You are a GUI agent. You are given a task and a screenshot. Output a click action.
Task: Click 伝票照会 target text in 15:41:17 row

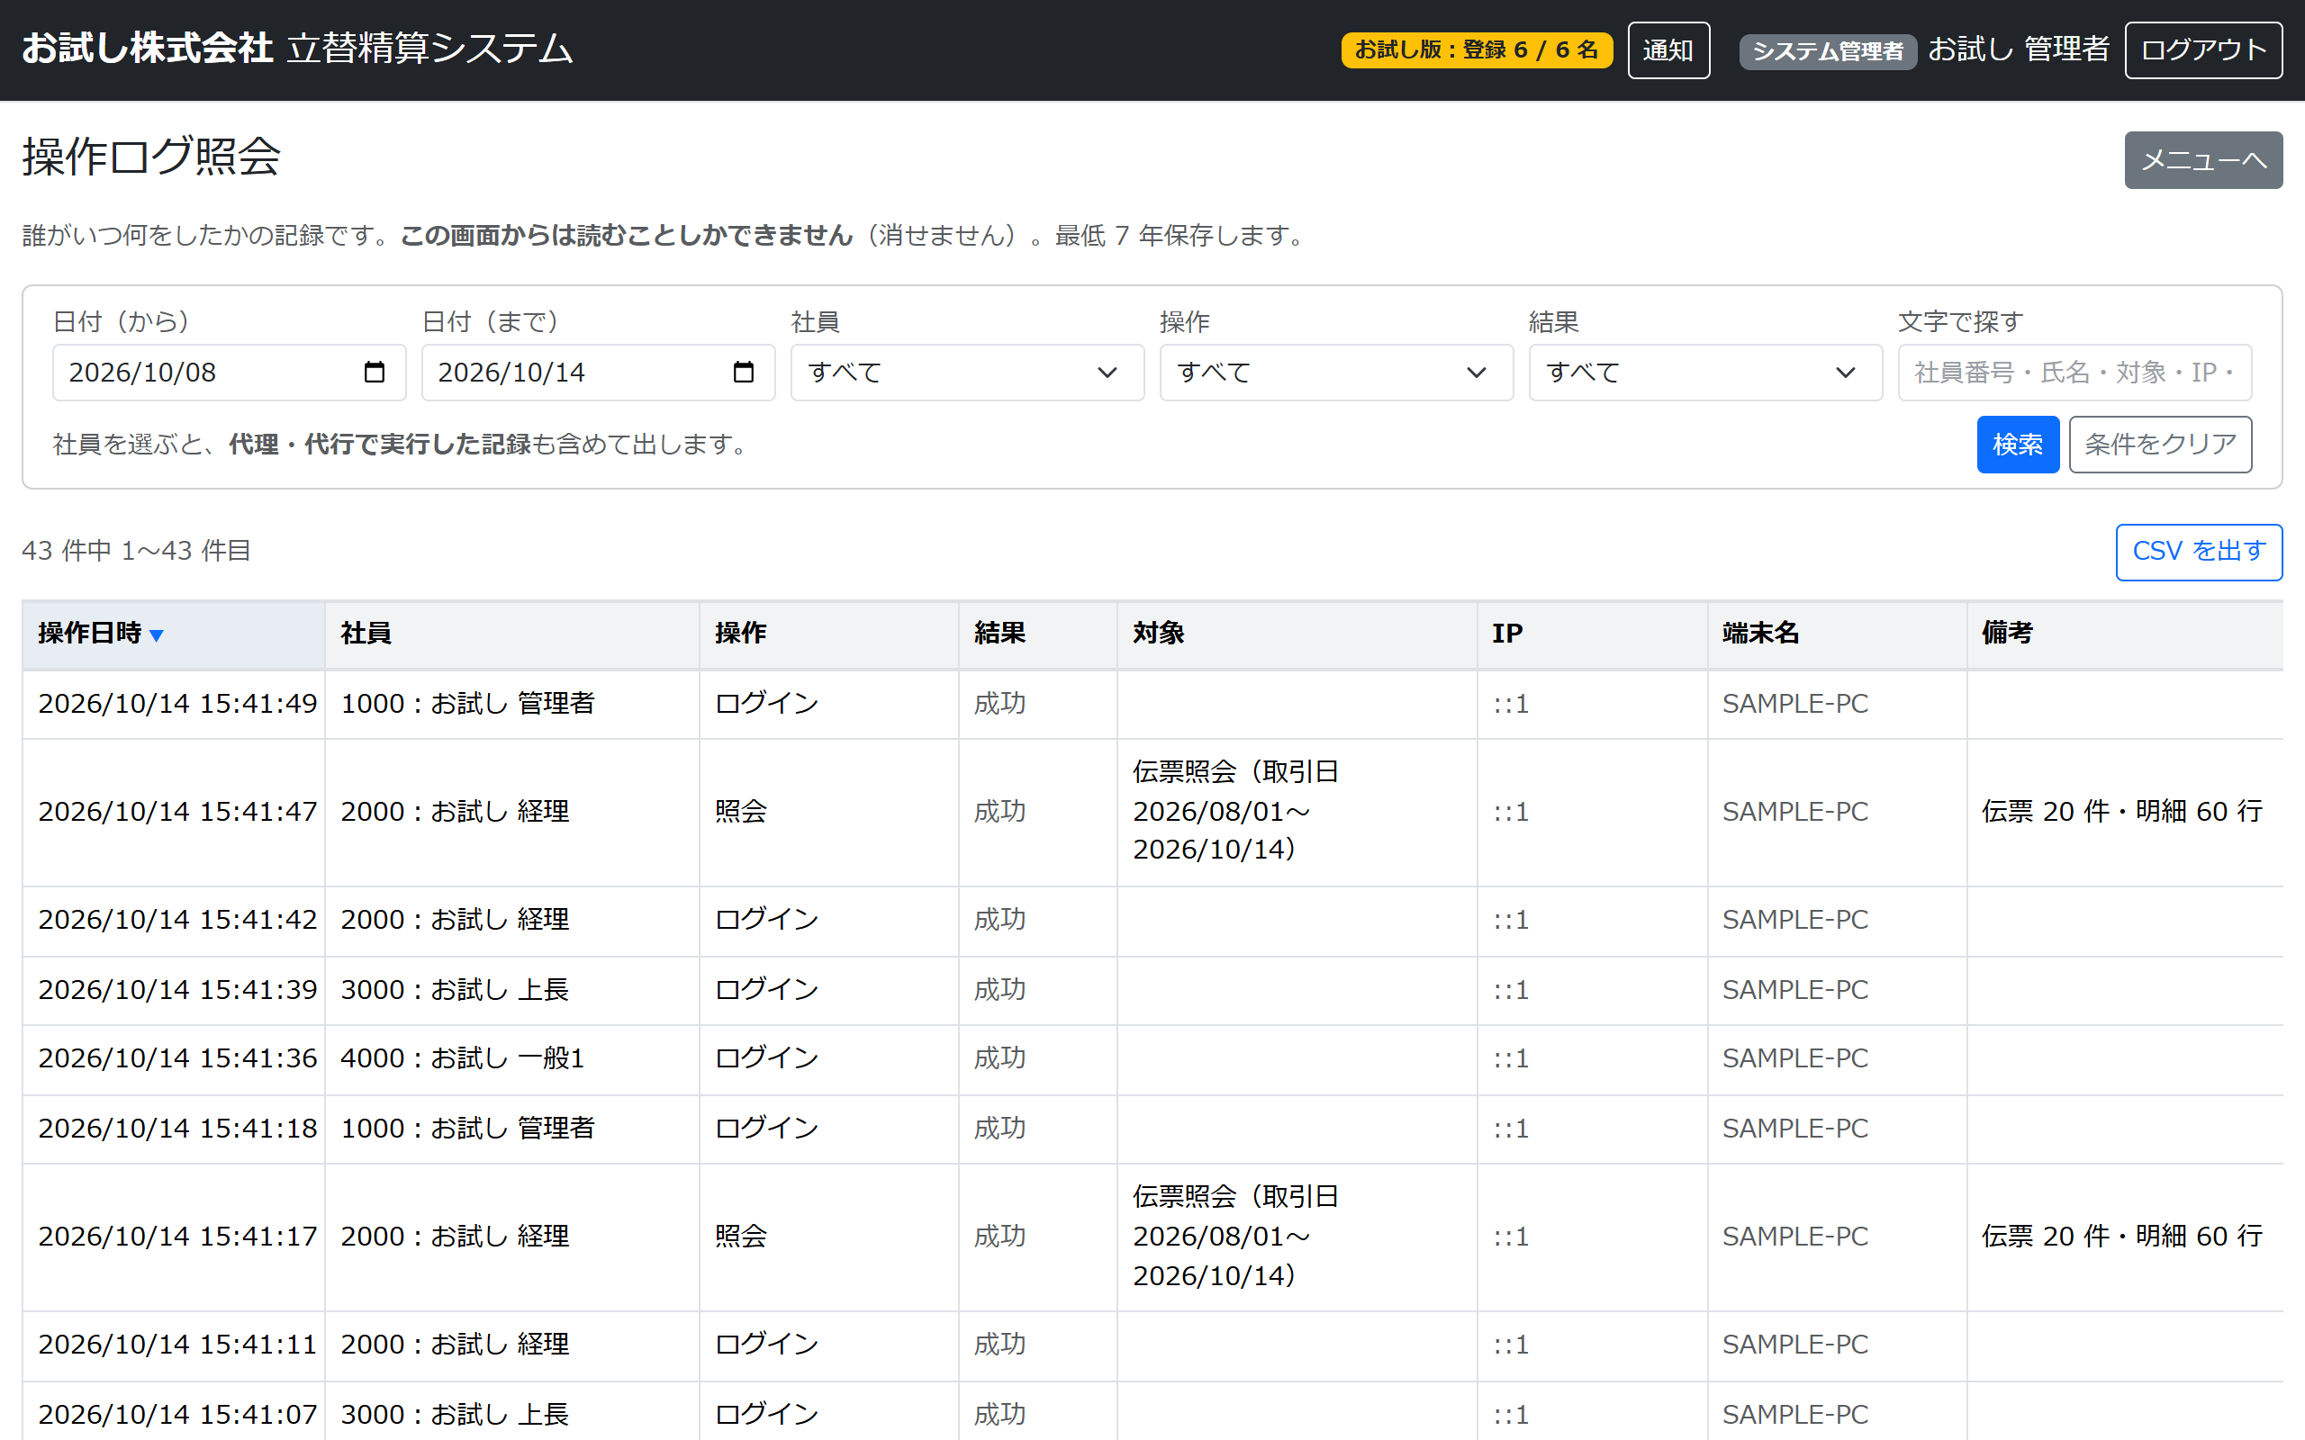point(1235,1237)
